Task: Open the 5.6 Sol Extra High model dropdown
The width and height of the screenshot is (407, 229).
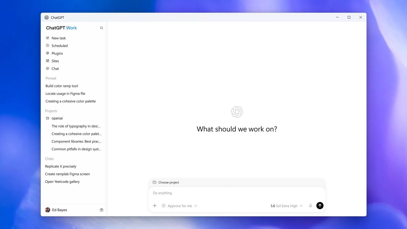Action: tap(286, 206)
